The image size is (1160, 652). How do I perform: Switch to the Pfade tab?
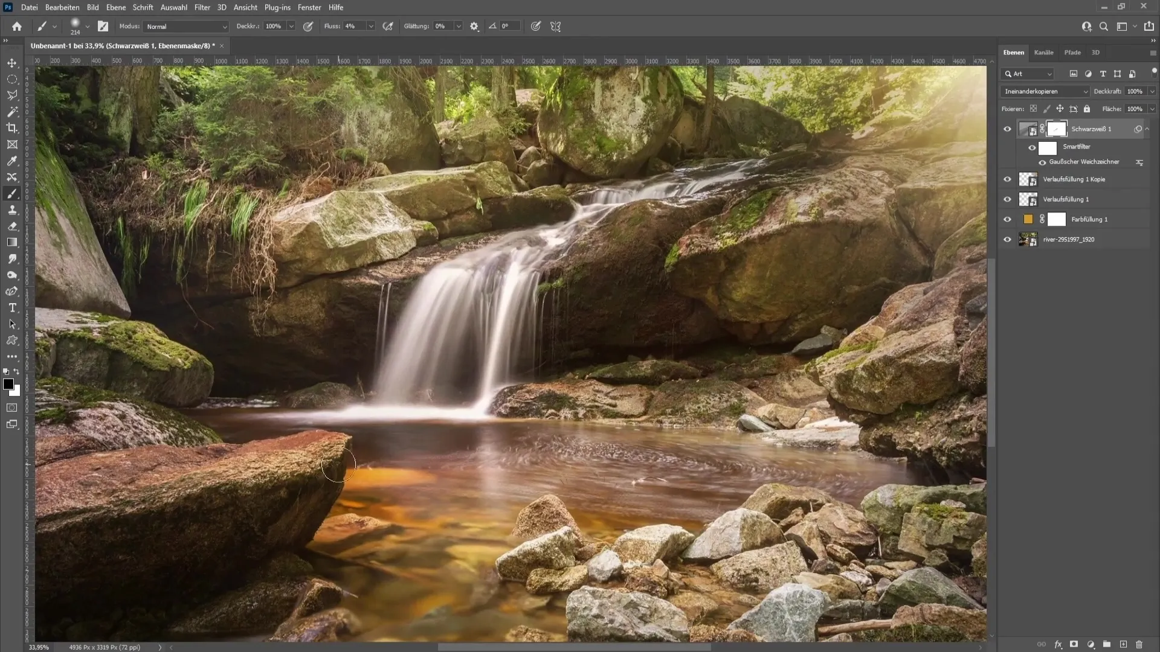[x=1073, y=52]
